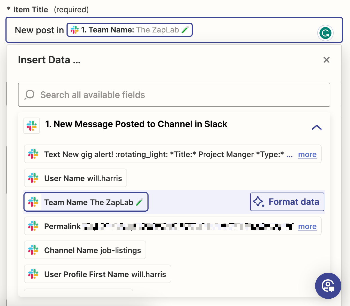The width and height of the screenshot is (350, 306).
Task: Click Slack icon on Channel Name row
Action: pyautogui.click(x=33, y=250)
